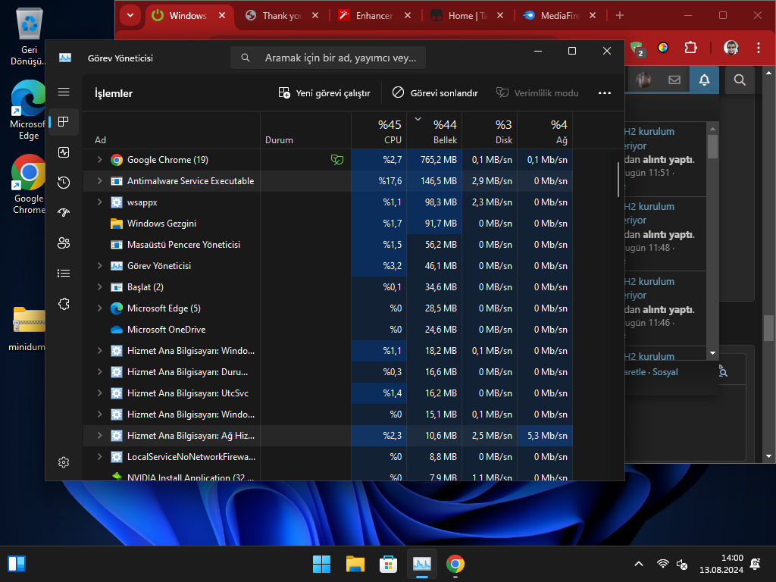The height and width of the screenshot is (582, 776).
Task: Open Task Manager settings gear
Action: click(x=64, y=462)
